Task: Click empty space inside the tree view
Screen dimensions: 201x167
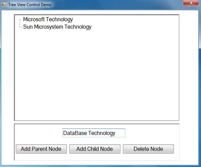Action: coord(97,73)
